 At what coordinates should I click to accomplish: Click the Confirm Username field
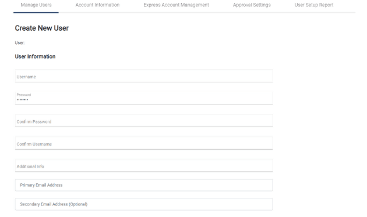[x=144, y=143]
